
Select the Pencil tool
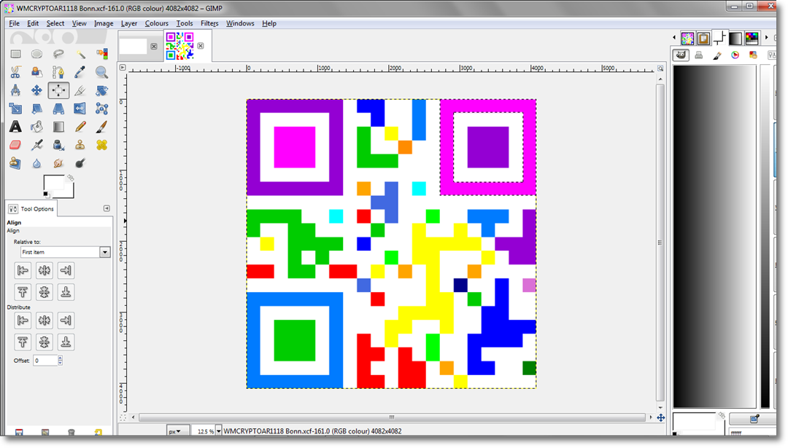80,127
